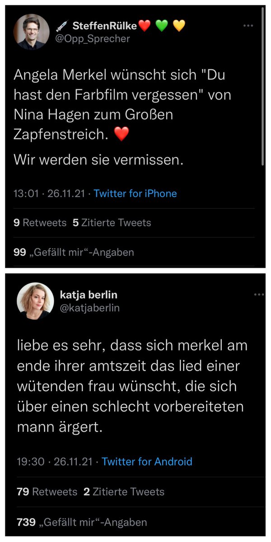Open the katja berlin display name
The image size is (271, 542).
tap(89, 295)
